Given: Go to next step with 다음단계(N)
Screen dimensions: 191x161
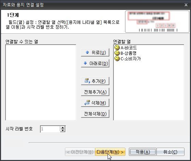Looking at the screenshot, I should click(x=110, y=152).
